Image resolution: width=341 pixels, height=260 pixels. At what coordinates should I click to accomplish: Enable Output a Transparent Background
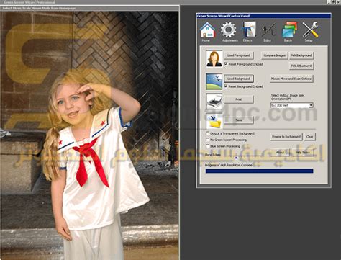coord(207,133)
